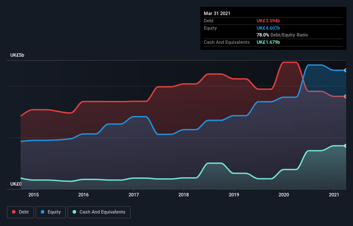353x226 pixels.
Task: Select the Equity endpoint marker on the chart
Action: pos(346,70)
